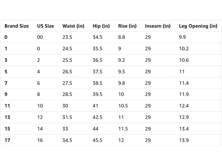Click the Hip (in) column header
Viewport: 222px width, 166px height.
[101, 26]
